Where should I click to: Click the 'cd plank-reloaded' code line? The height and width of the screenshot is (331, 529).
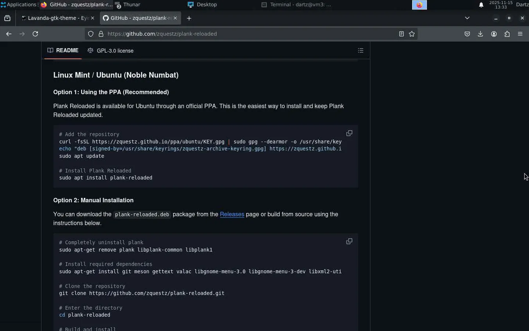coord(84,315)
